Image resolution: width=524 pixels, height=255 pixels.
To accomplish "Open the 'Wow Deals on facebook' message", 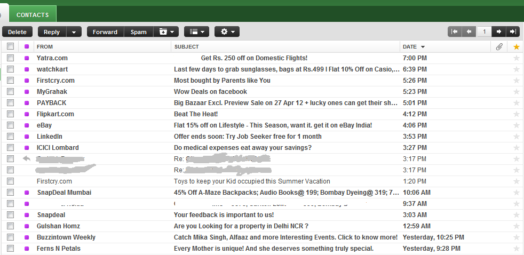I will pyautogui.click(x=211, y=92).
